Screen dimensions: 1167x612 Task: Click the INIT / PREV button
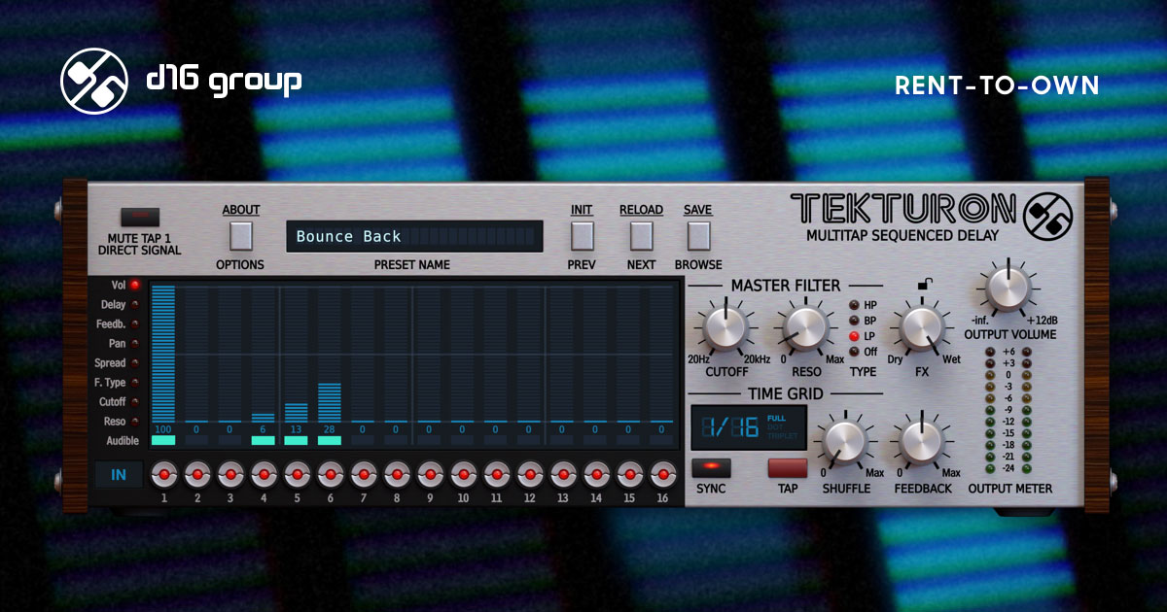coord(582,236)
